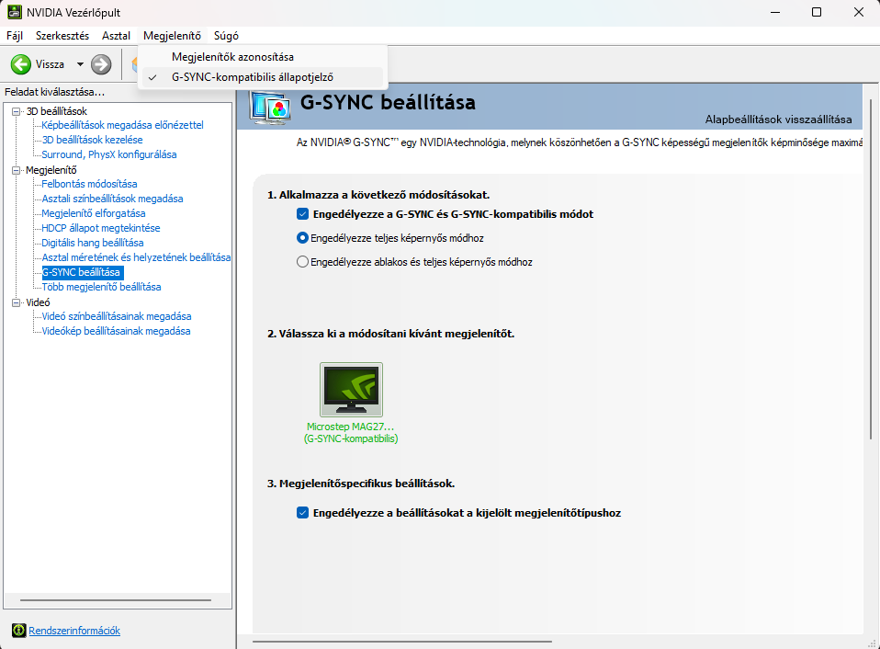This screenshot has height=649, width=880.
Task: Open the Fájl menu
Action: (15, 35)
